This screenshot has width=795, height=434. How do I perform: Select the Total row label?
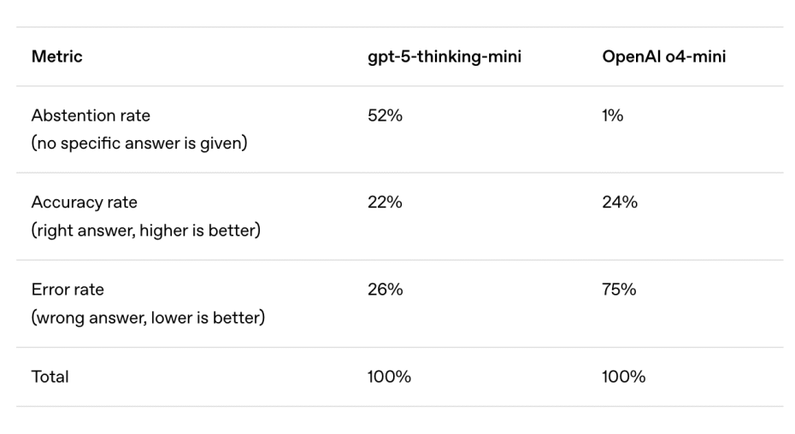[50, 377]
